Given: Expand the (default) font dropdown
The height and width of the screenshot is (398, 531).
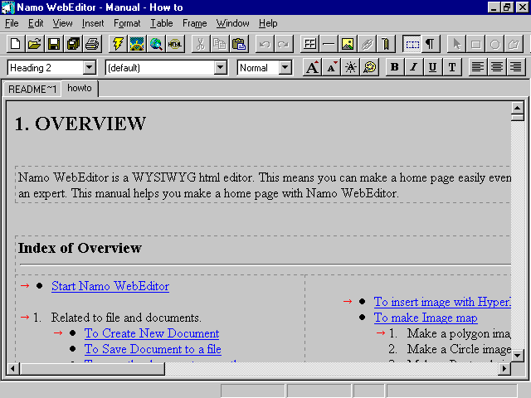Looking at the screenshot, I should (x=221, y=67).
